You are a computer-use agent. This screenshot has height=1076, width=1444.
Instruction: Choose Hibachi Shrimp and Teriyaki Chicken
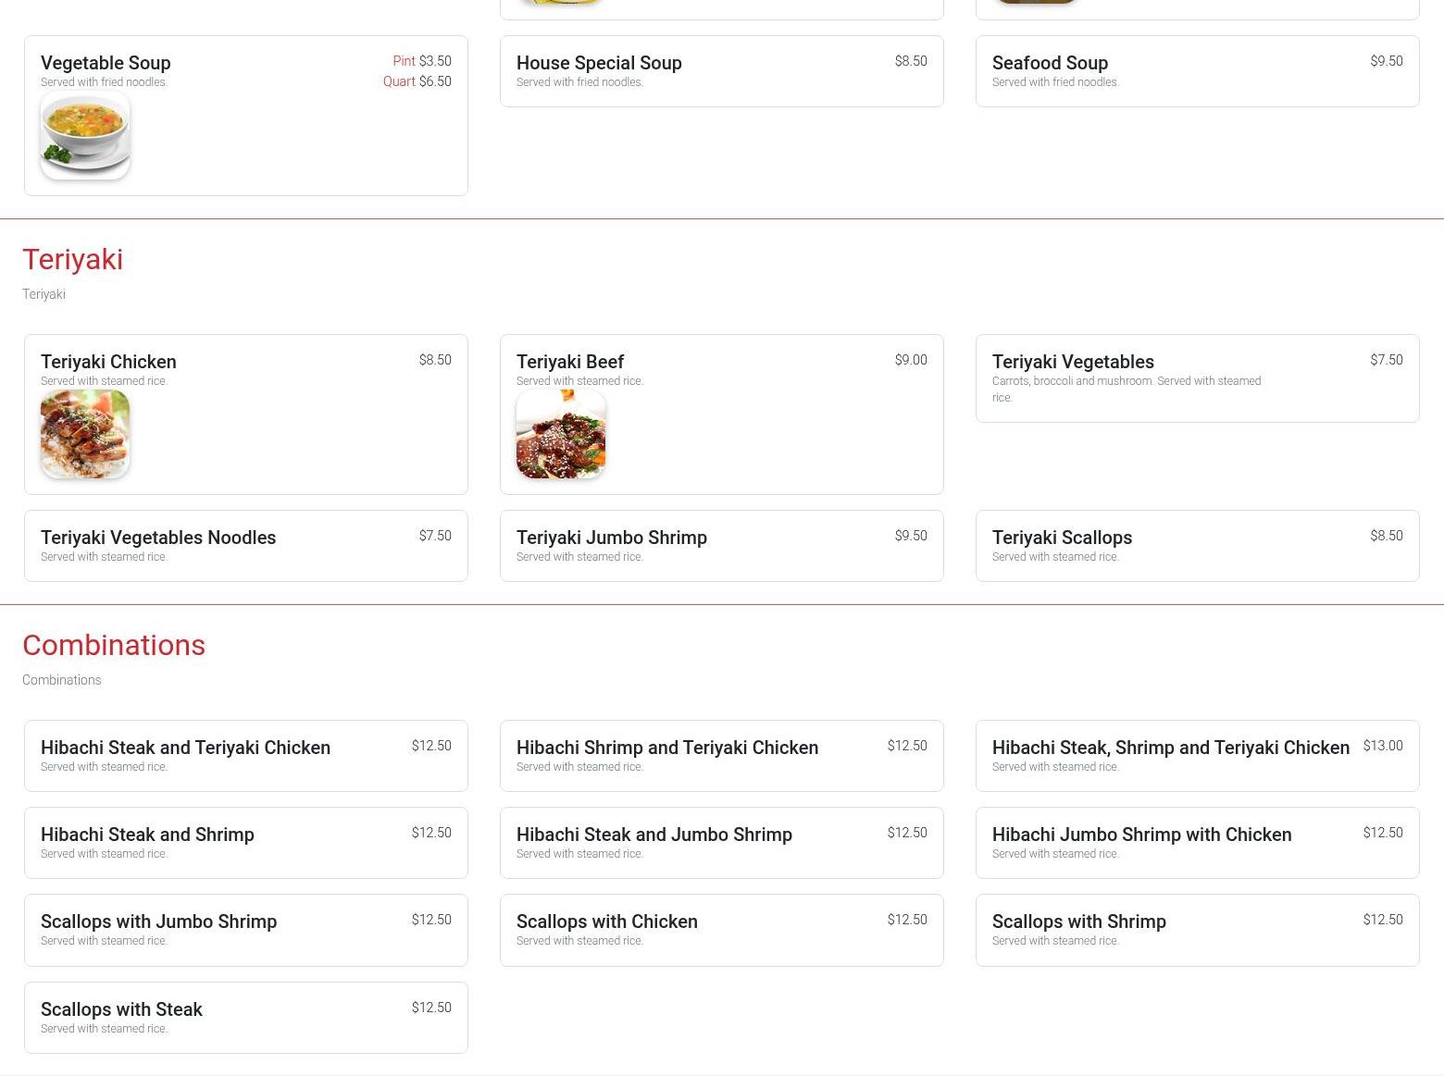click(666, 748)
